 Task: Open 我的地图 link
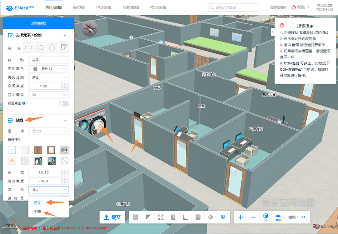(x=278, y=8)
